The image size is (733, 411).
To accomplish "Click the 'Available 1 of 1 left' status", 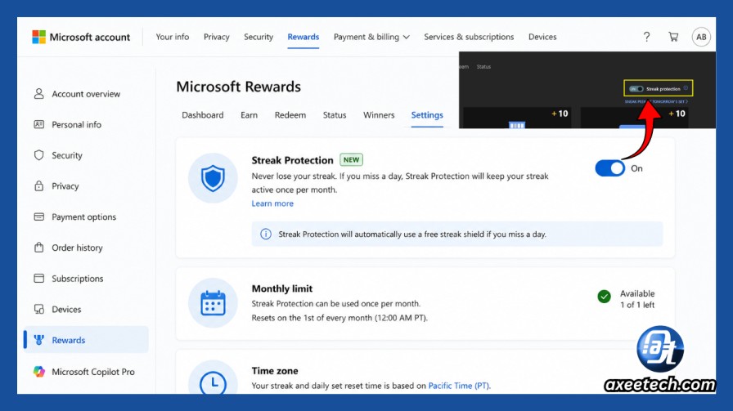I will 637,299.
